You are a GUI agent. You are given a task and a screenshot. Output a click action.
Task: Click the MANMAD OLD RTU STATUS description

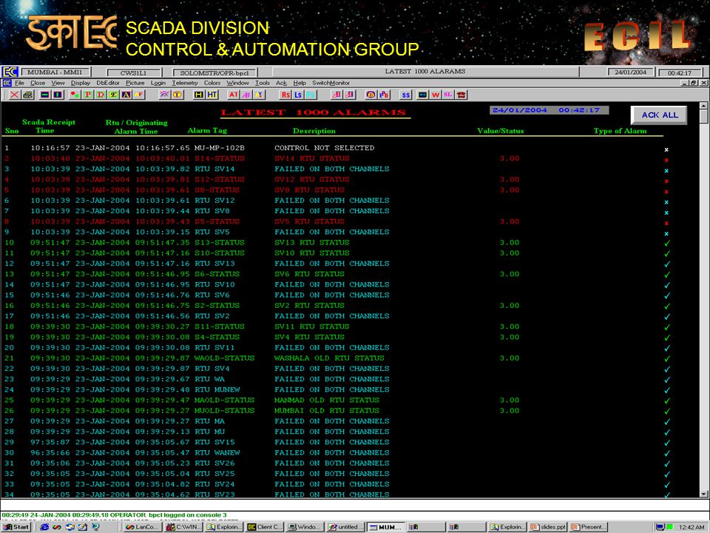pos(327,400)
